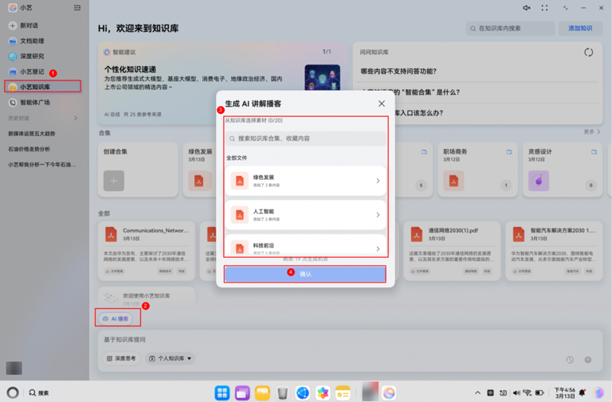Viewport: 612px width, 402px height.
Task: Focus the 在知识库内搜索 search box
Action: (510, 28)
